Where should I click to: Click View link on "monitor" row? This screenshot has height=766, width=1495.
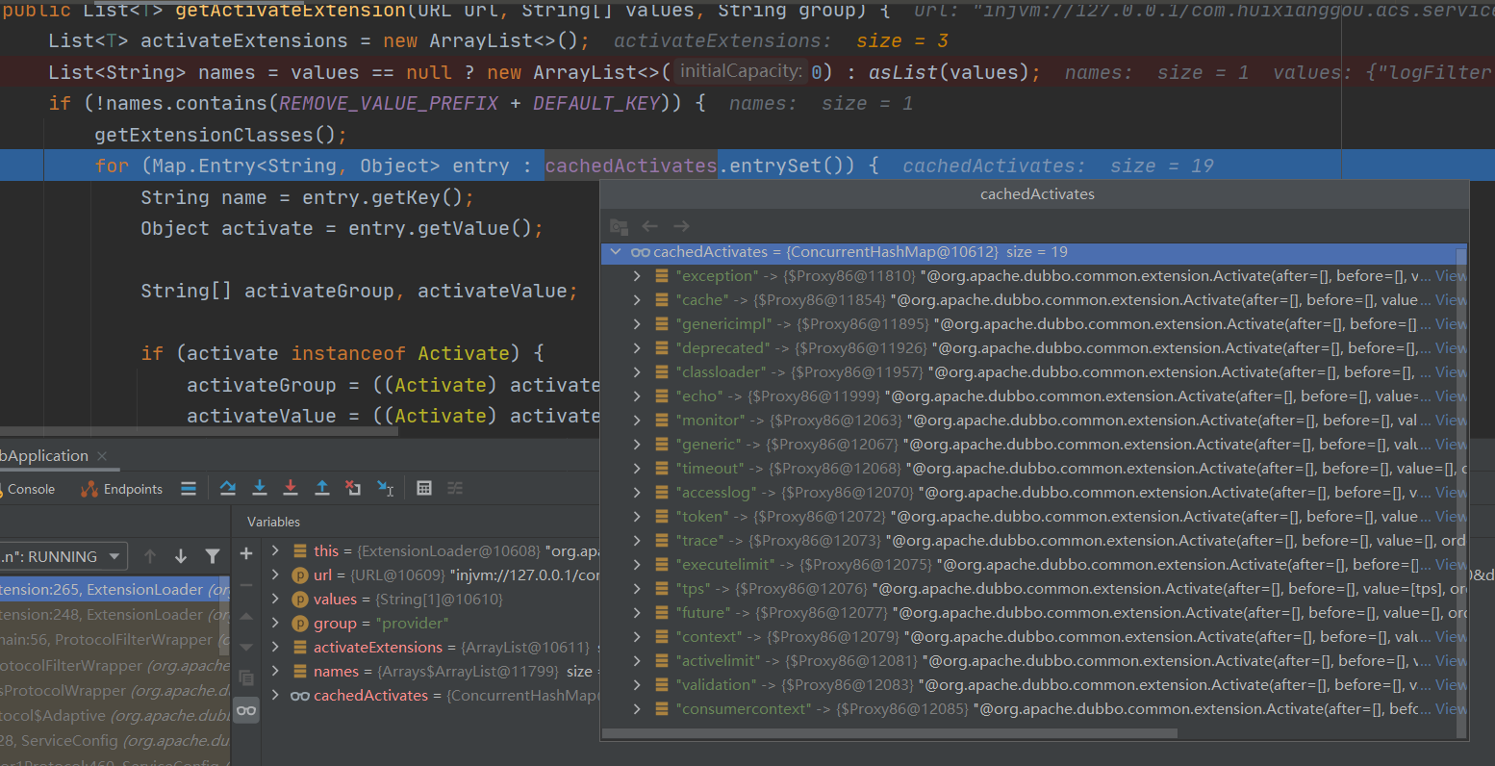click(x=1451, y=421)
